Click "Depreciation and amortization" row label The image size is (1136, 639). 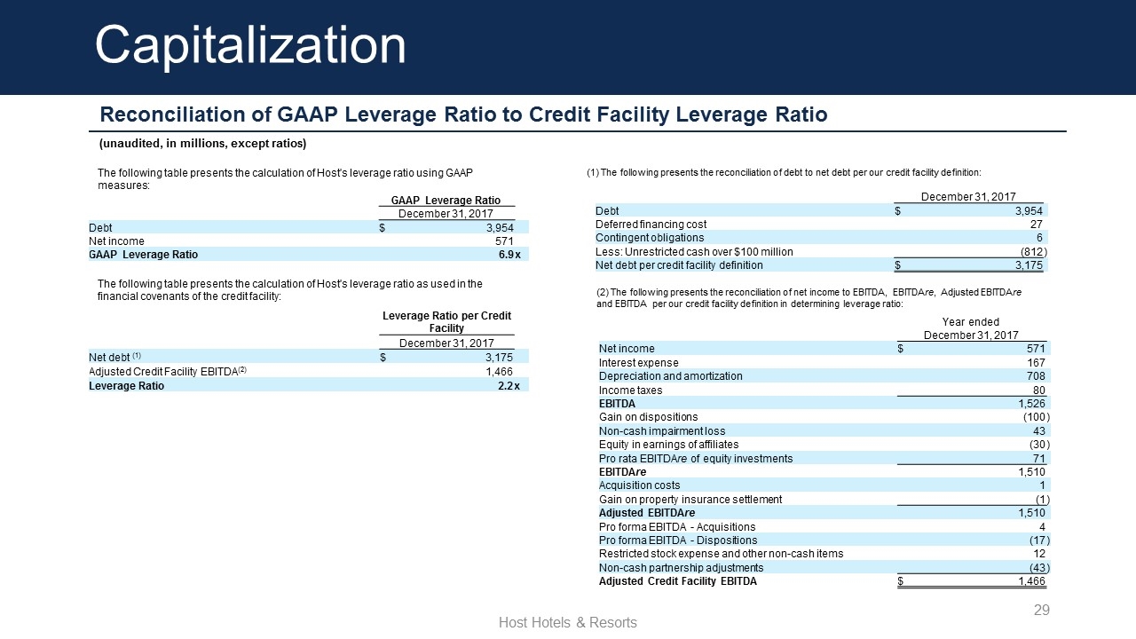pos(671,375)
